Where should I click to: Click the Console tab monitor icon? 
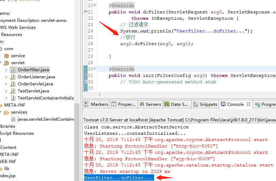coord(223,104)
